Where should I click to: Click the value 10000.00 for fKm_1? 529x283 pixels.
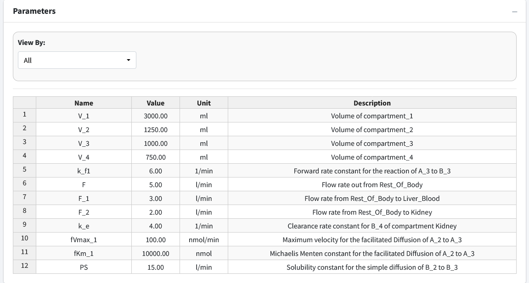(x=156, y=253)
